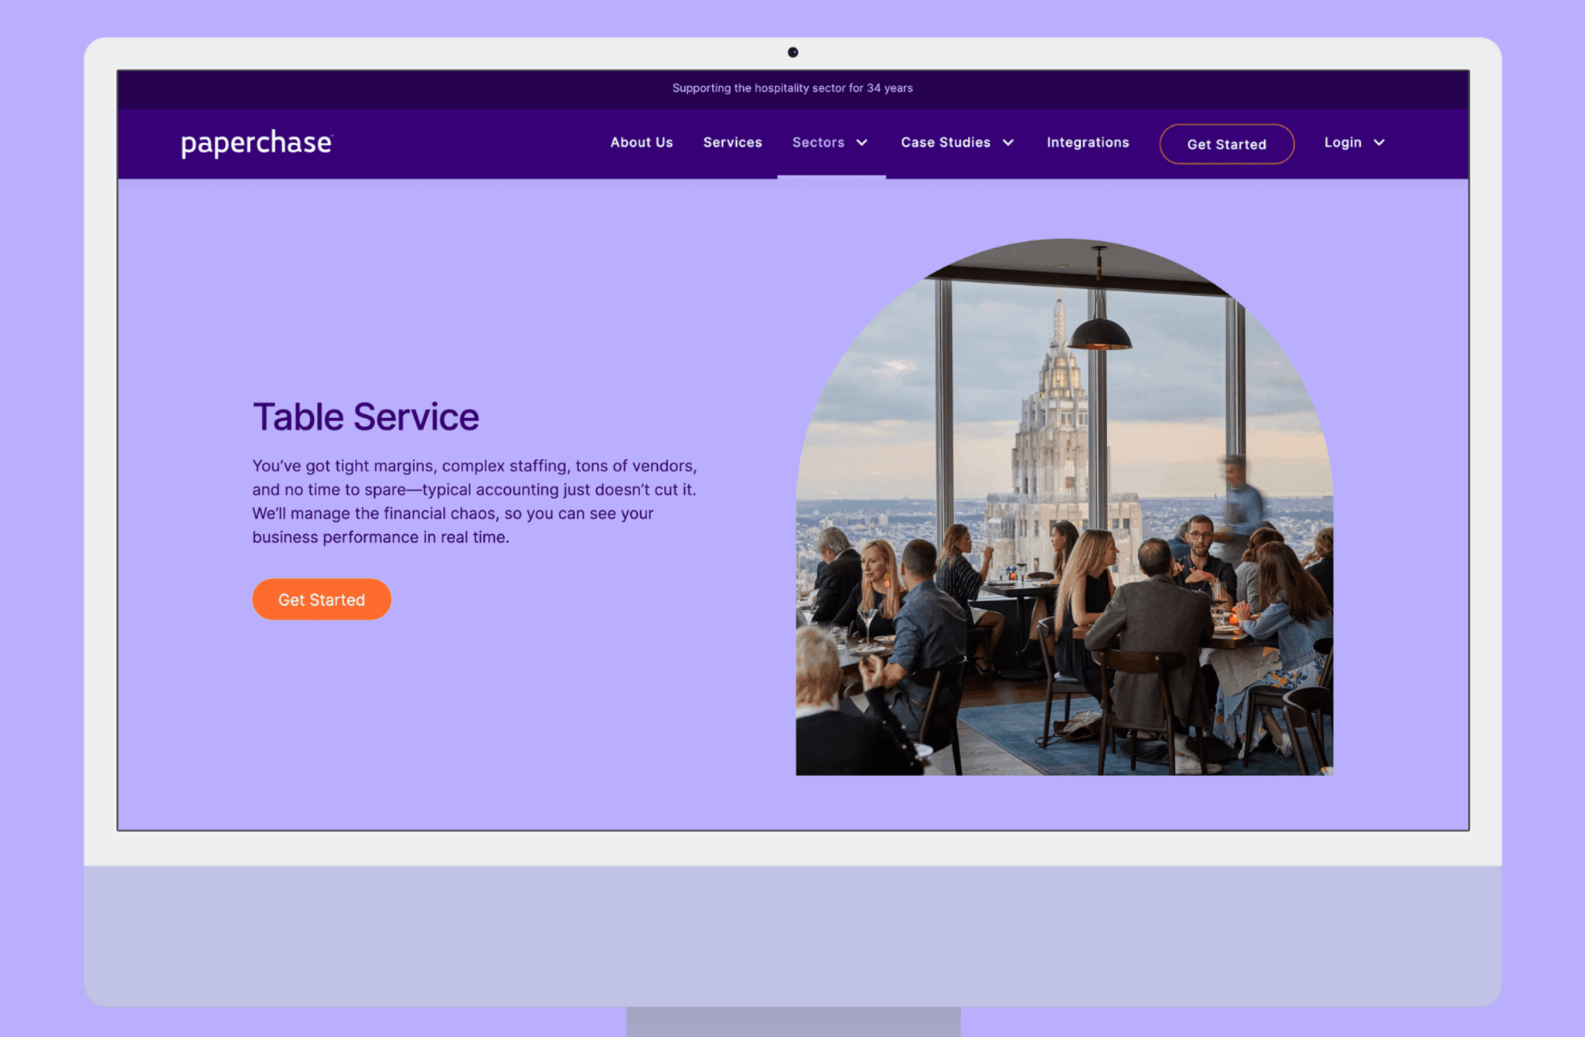Screen dimensions: 1585x1037
Task: Open the Integrations page
Action: click(x=1088, y=142)
